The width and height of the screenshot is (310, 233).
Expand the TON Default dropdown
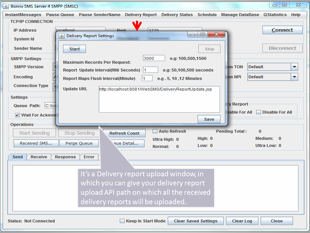[x=294, y=67]
